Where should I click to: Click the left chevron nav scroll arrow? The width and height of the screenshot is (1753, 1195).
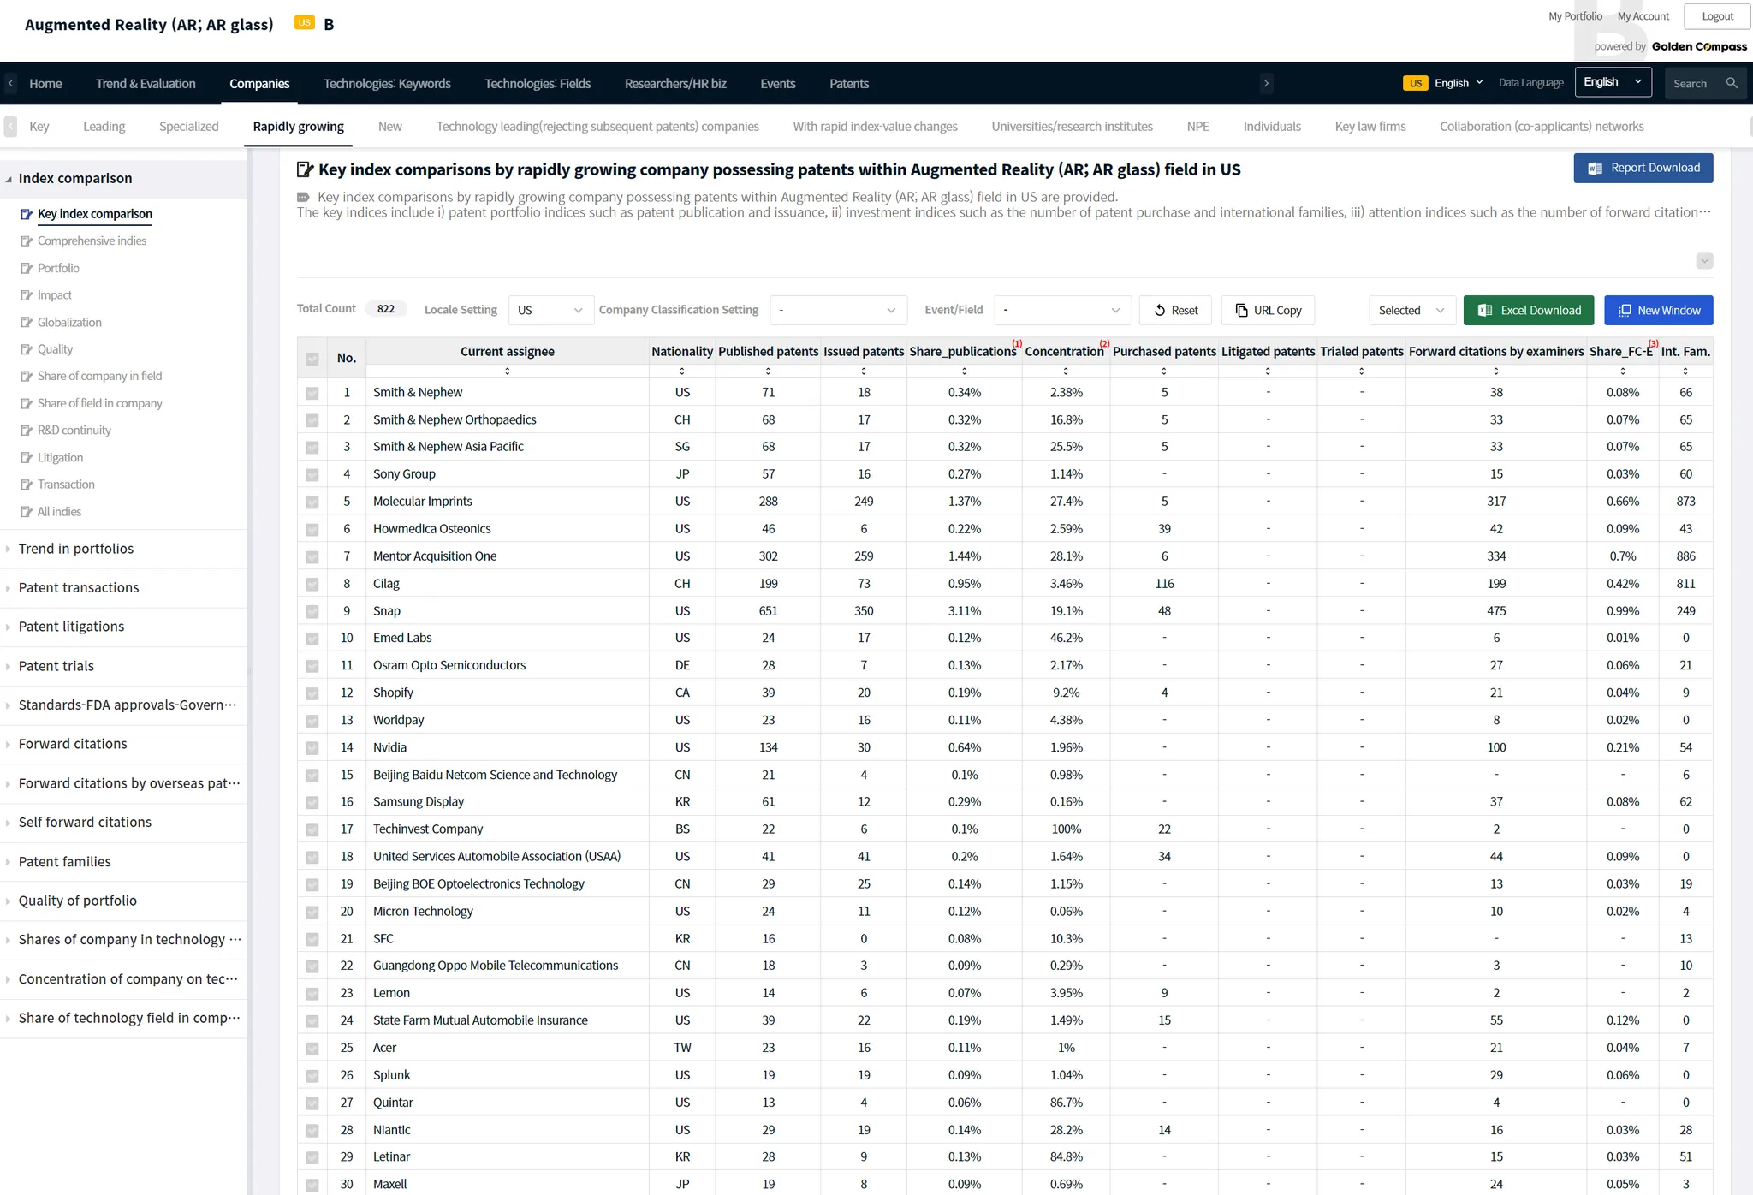point(10,83)
